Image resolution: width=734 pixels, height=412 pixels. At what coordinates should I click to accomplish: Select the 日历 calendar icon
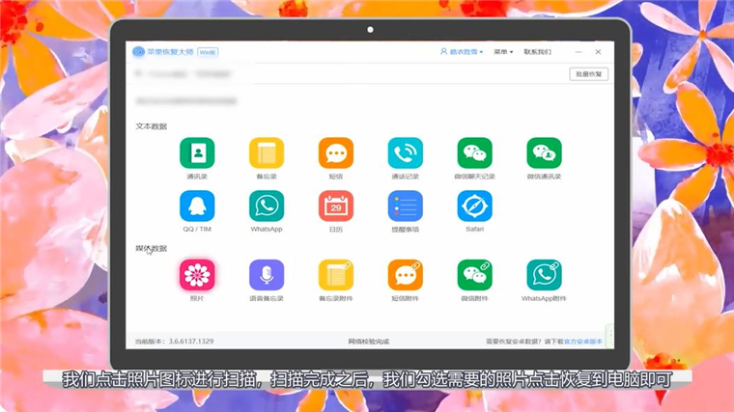pyautogui.click(x=336, y=206)
